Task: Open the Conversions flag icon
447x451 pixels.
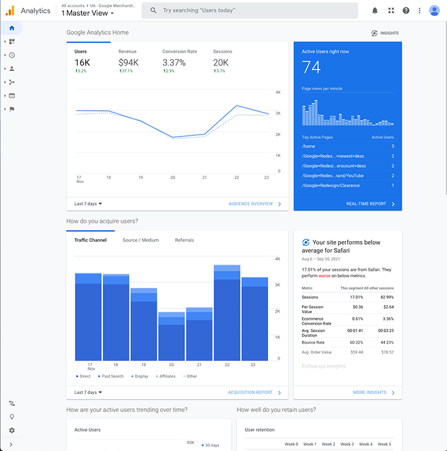Action: [x=12, y=110]
